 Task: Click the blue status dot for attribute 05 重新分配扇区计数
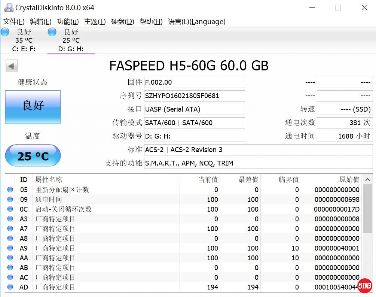coord(10,190)
